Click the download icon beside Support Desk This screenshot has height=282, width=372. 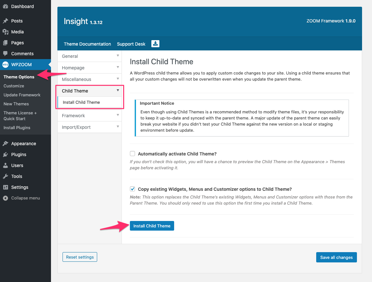pos(156,44)
